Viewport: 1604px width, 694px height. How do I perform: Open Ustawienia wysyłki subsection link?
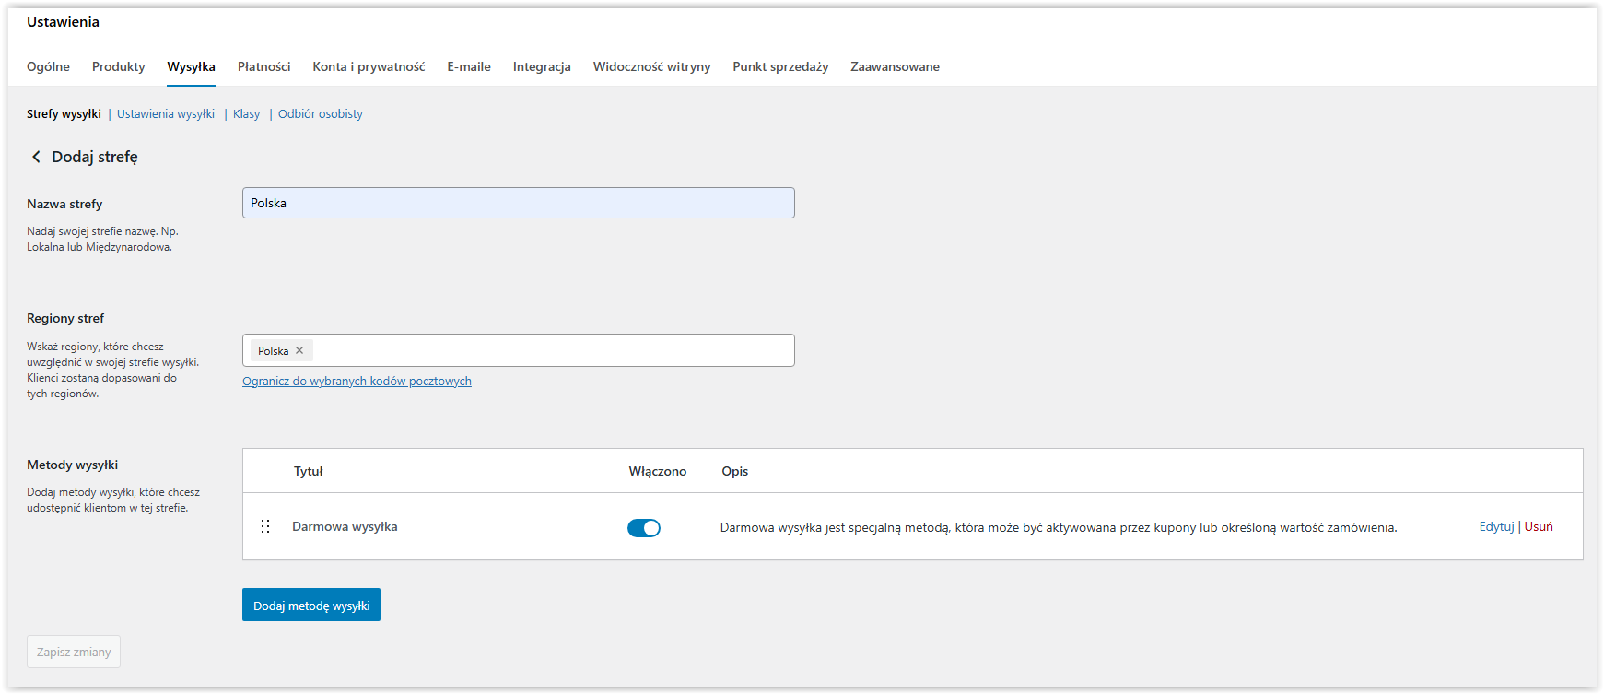[x=166, y=113]
